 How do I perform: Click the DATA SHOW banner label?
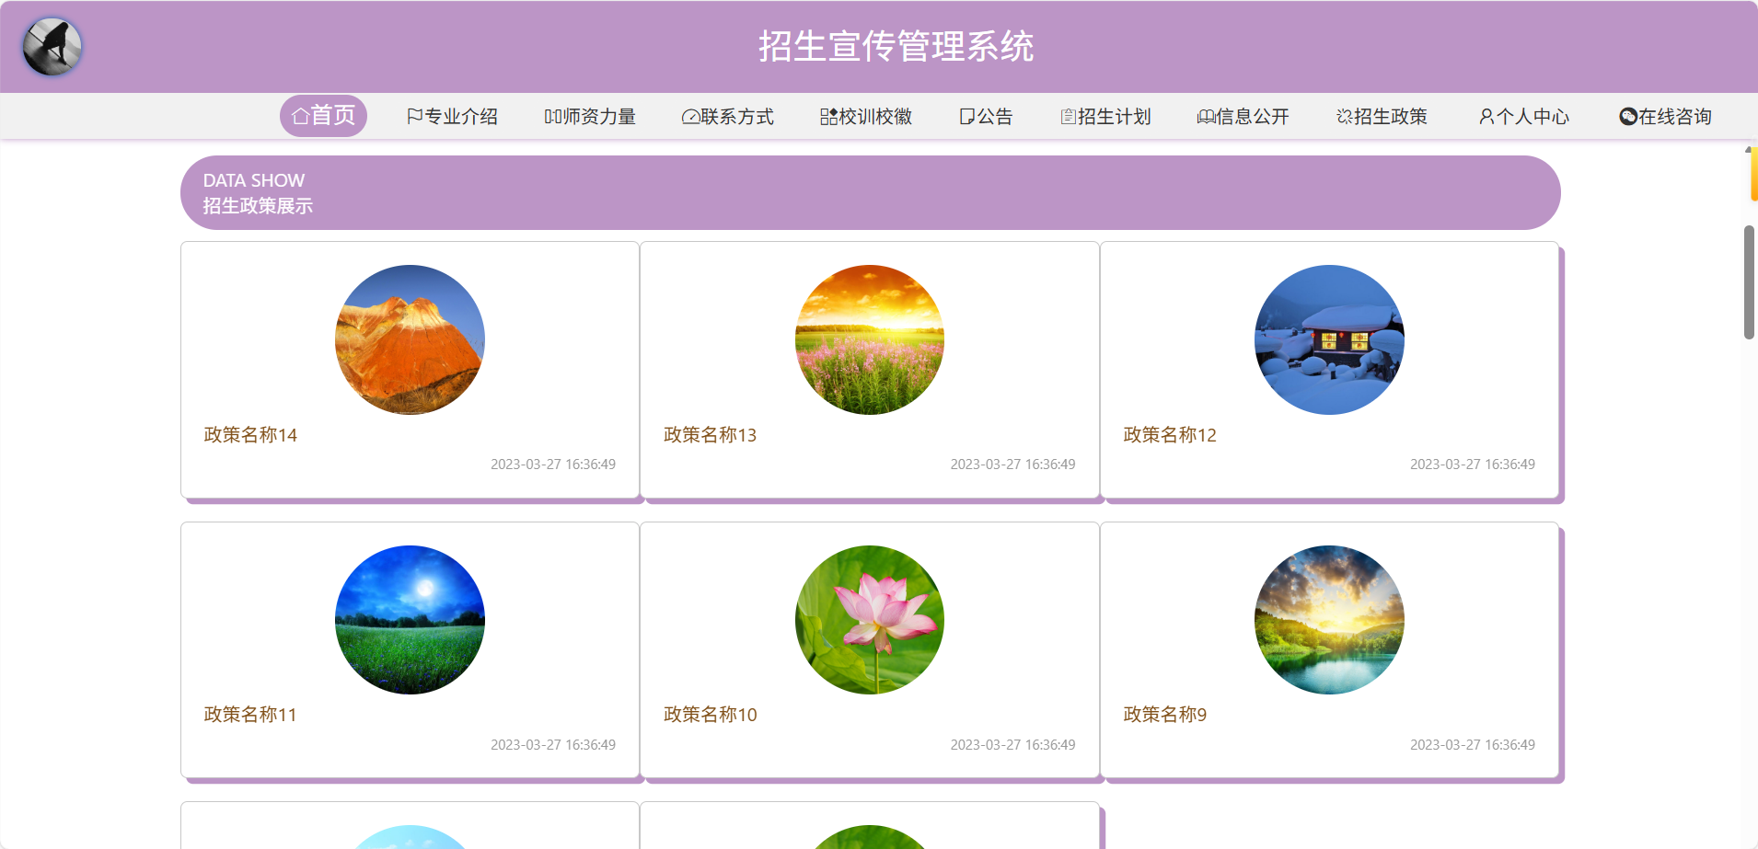(254, 180)
